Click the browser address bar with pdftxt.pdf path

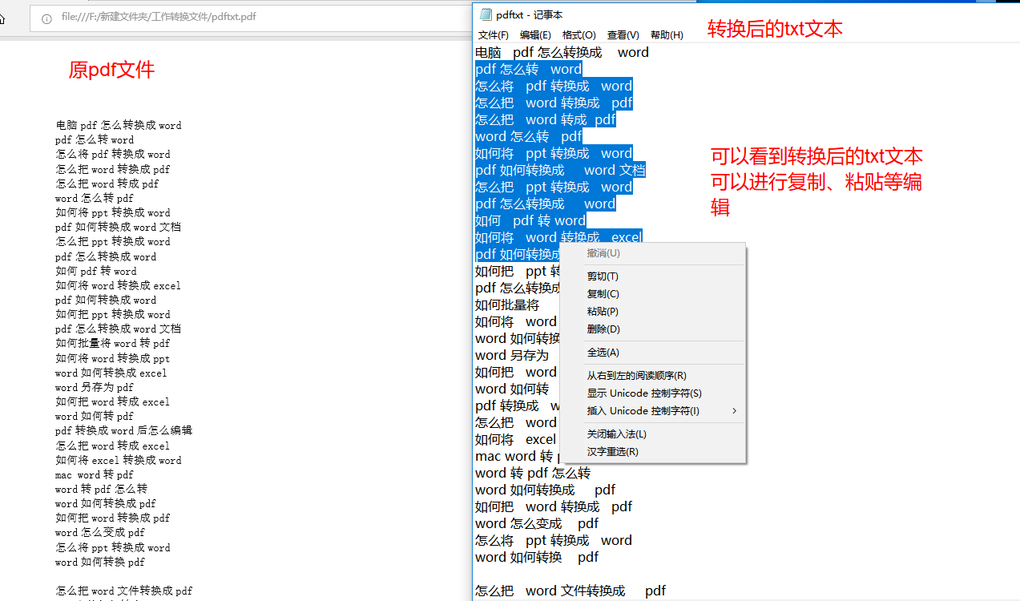252,18
